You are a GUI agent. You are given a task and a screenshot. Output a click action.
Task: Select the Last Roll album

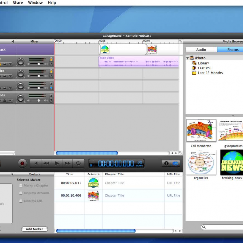pos(205,68)
